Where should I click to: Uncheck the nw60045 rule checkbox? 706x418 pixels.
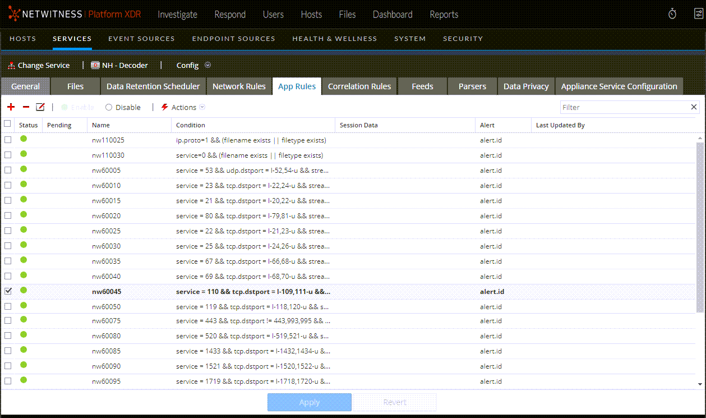click(x=7, y=291)
